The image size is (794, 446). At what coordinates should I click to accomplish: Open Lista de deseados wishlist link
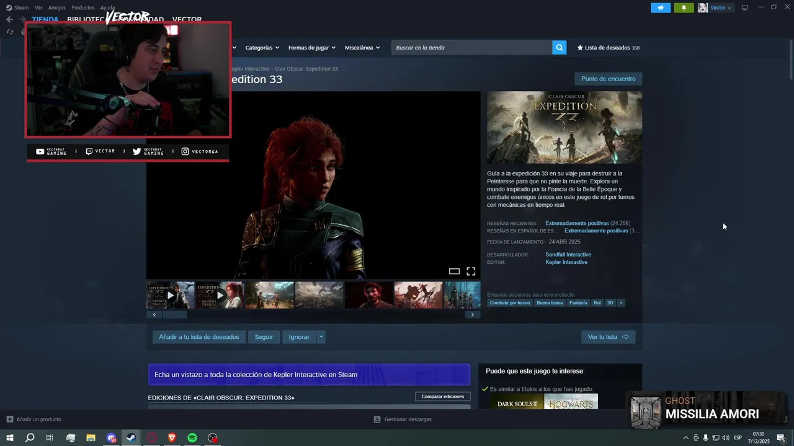608,48
